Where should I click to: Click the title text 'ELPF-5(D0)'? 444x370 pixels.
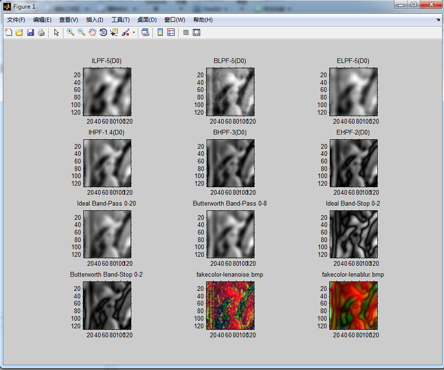(353, 61)
